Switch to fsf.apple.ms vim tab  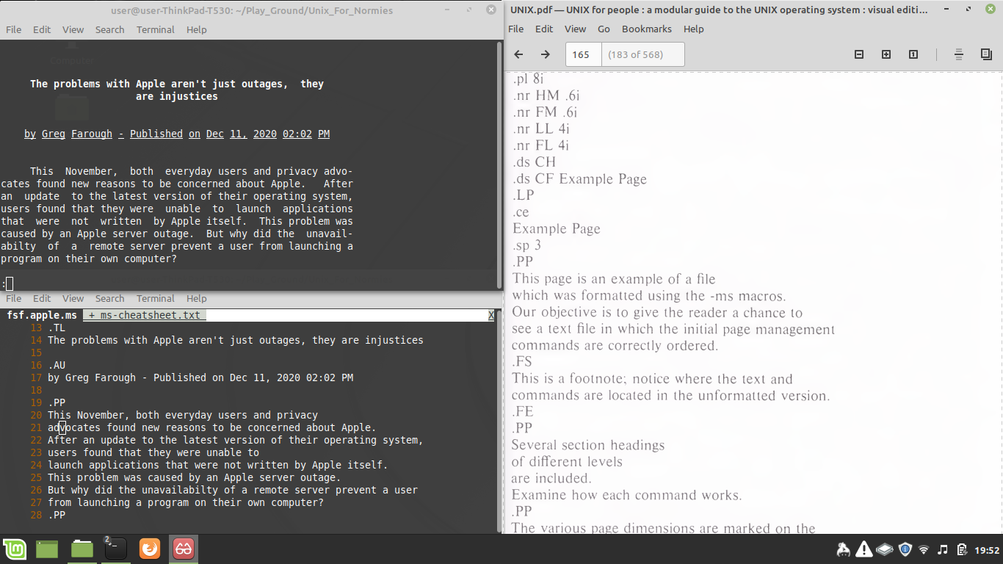click(42, 315)
